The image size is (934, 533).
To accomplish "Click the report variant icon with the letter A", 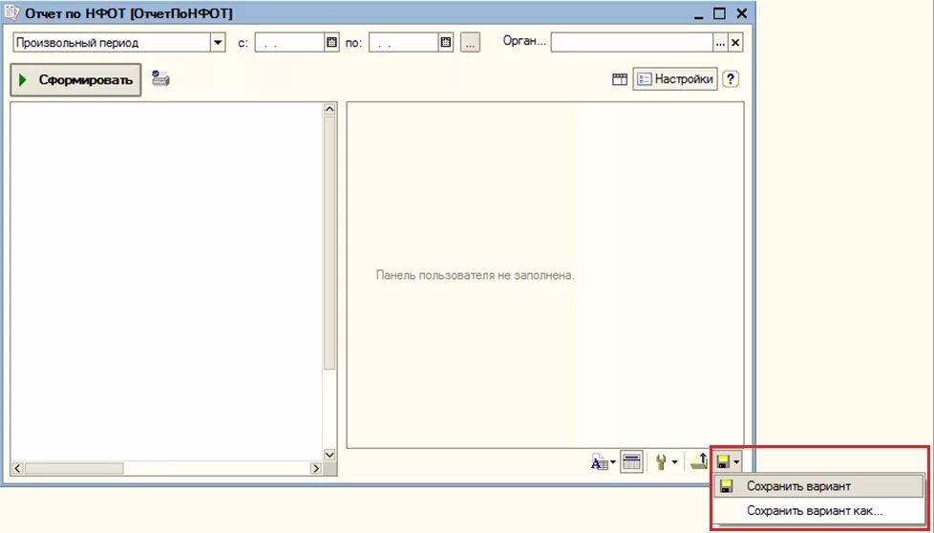I will coord(600,462).
